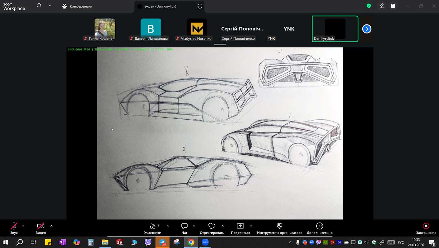The height and width of the screenshot is (248, 439).
Task: Open the Chat panel
Action: (184, 226)
